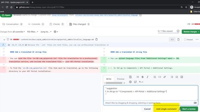Focus the browser address bar URL
This screenshot has width=200, height=112.
click(42, 7)
